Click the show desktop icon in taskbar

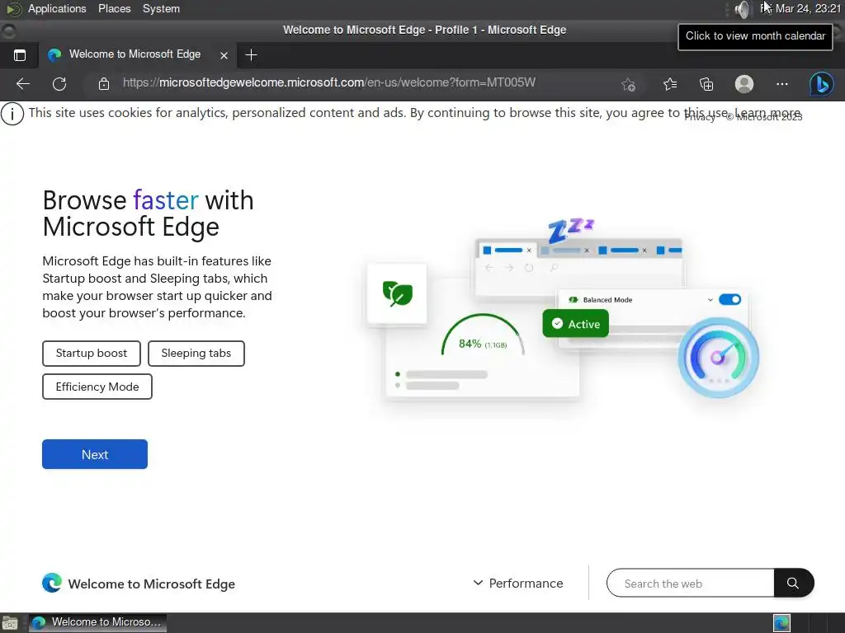click(x=10, y=623)
